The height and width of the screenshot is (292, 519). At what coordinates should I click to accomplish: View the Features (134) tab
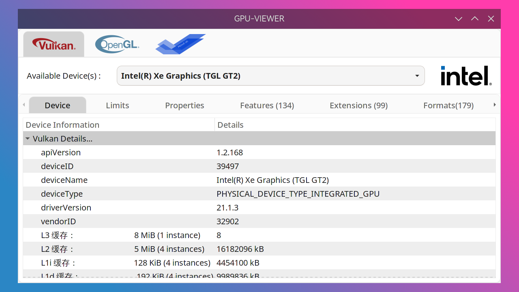pyautogui.click(x=267, y=105)
